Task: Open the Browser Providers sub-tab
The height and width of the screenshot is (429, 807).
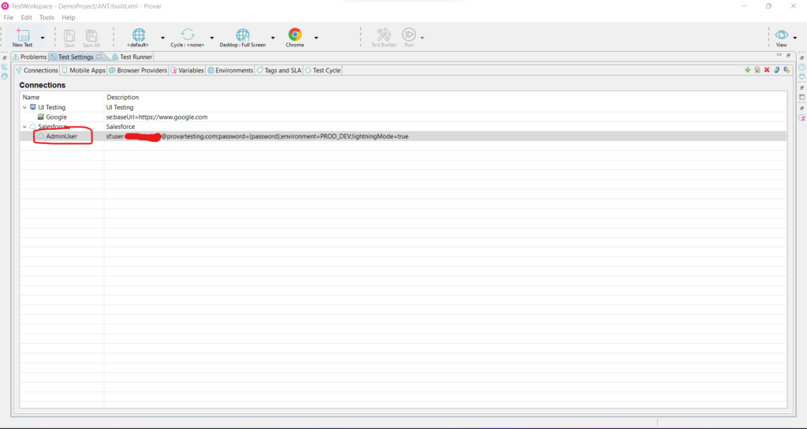Action: [x=138, y=70]
